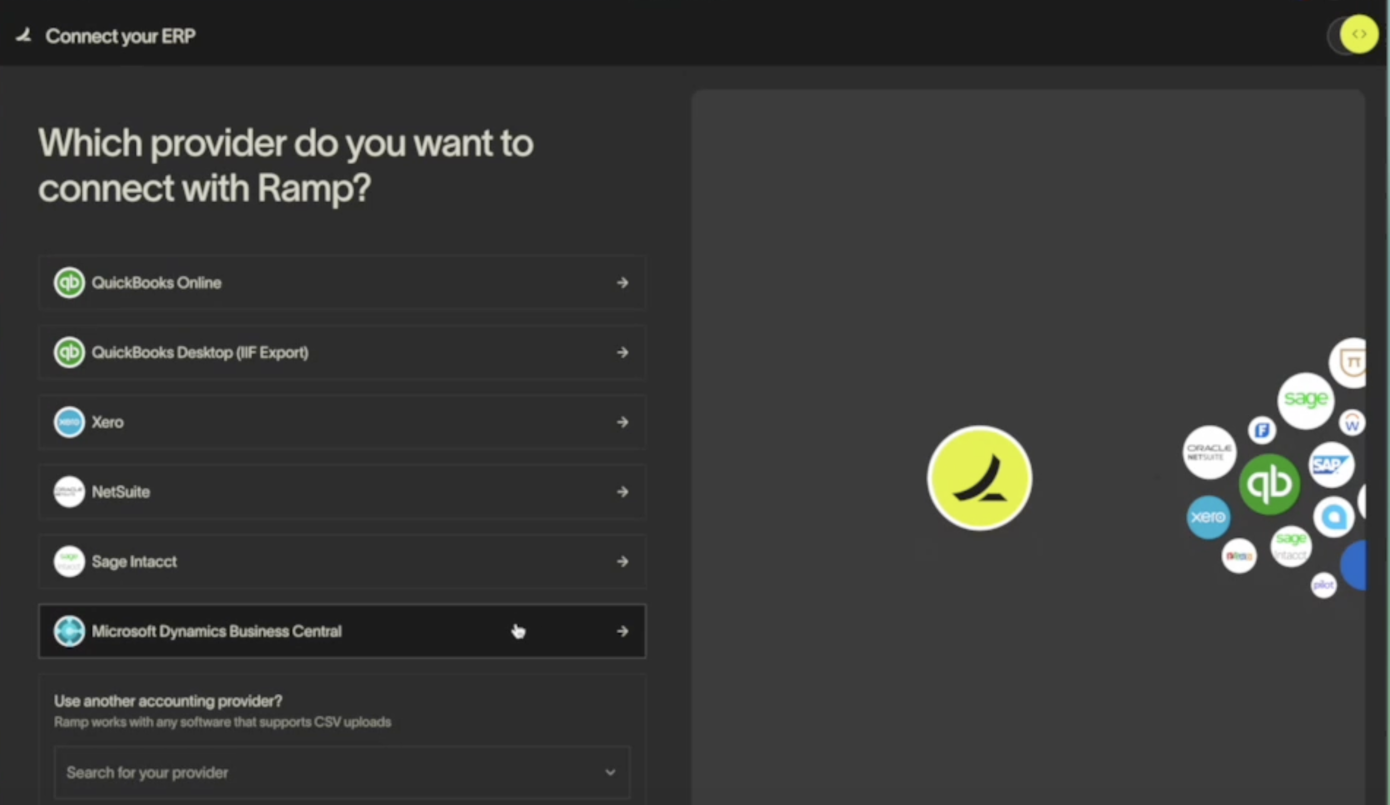The height and width of the screenshot is (805, 1390).
Task: Click the SAP logo bubble
Action: coord(1331,465)
